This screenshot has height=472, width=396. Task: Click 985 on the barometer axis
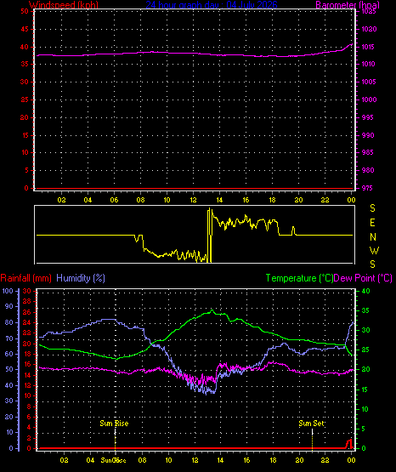pos(367,152)
